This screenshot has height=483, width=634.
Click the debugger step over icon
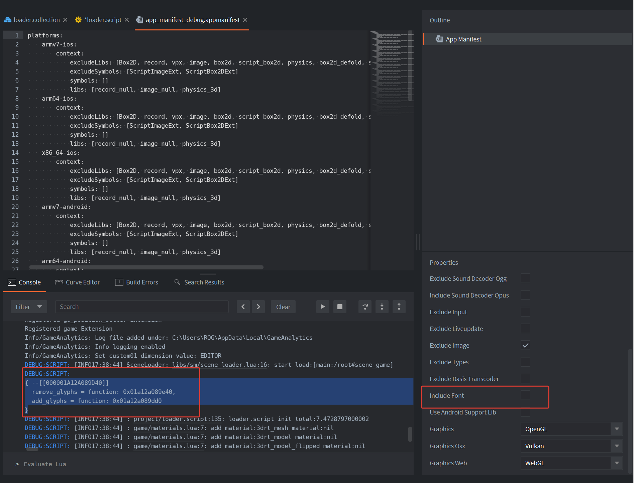click(365, 307)
